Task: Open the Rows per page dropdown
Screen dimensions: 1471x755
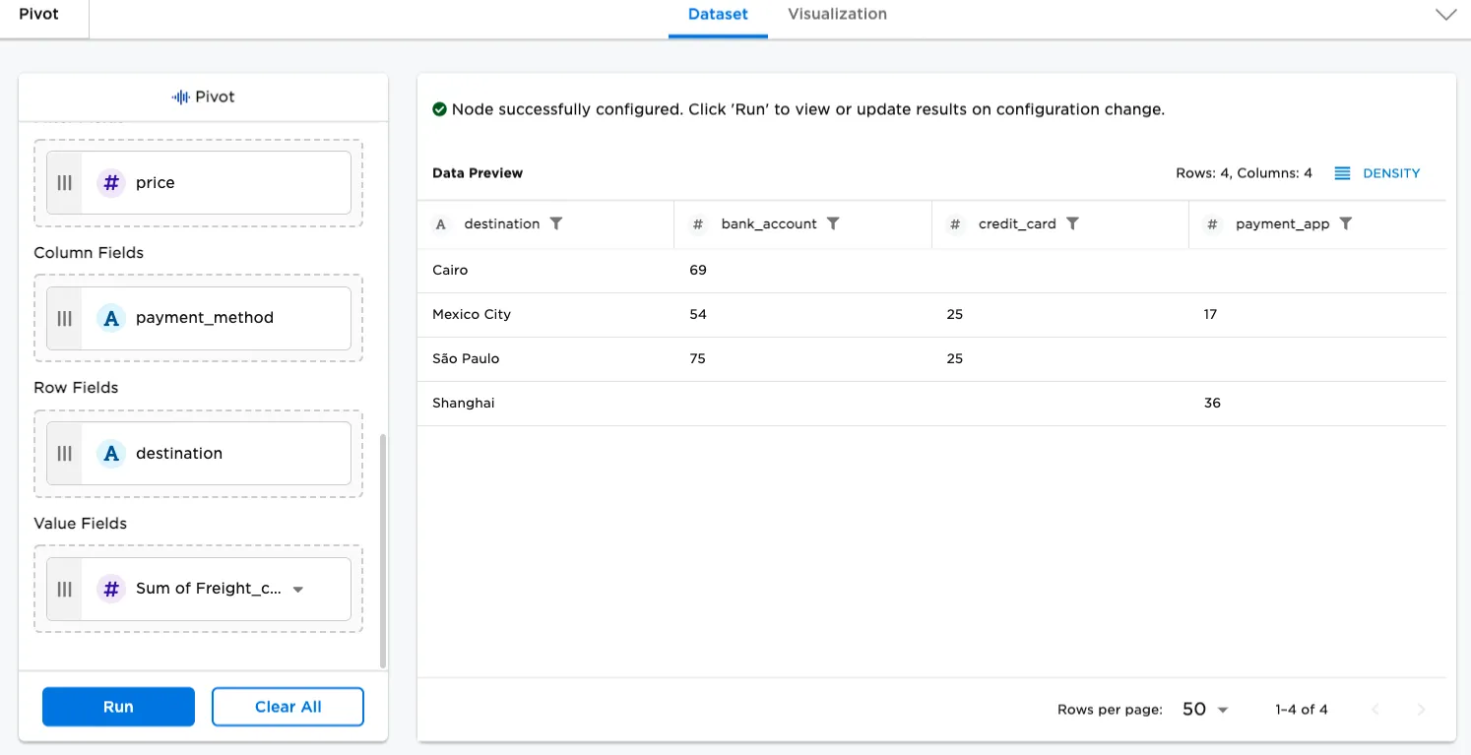Action: pyautogui.click(x=1206, y=709)
